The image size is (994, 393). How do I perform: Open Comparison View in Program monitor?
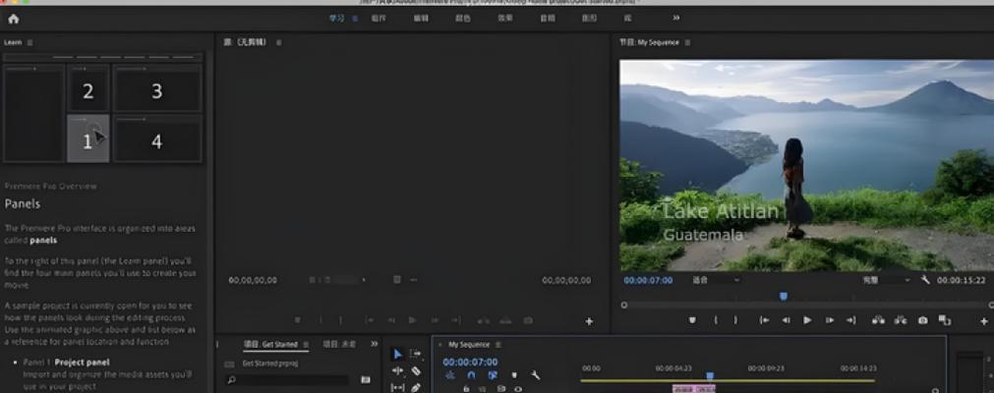(945, 320)
